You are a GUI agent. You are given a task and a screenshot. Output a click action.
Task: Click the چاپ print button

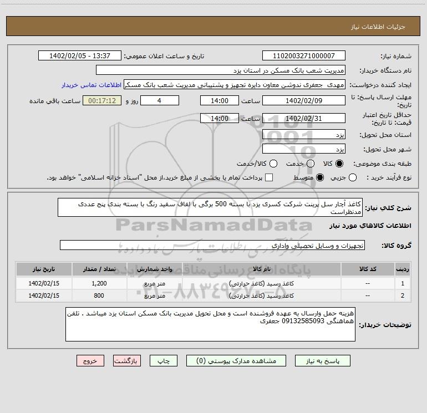click(164, 361)
